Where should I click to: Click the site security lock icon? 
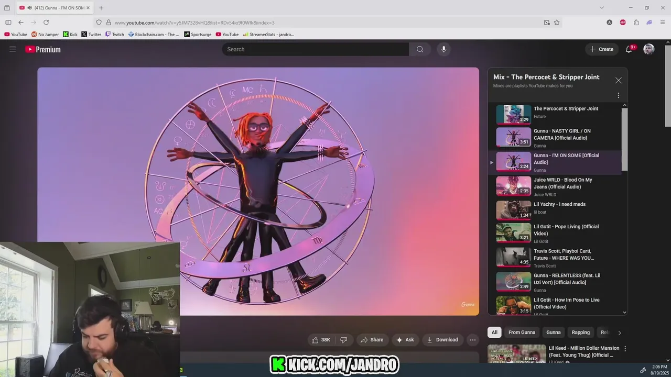tap(109, 23)
